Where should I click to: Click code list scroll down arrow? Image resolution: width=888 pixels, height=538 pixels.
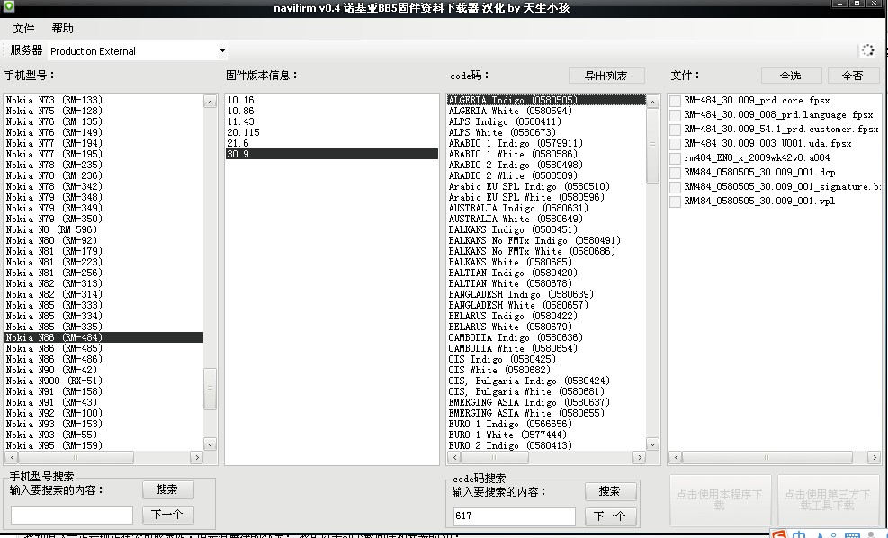(652, 444)
